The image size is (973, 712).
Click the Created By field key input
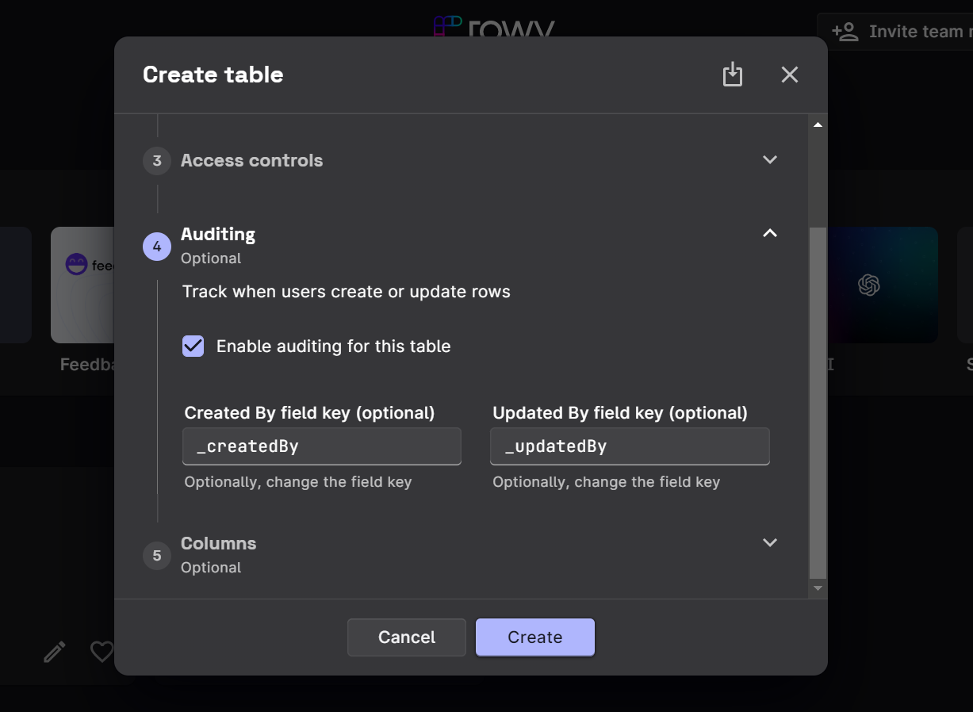coord(322,446)
